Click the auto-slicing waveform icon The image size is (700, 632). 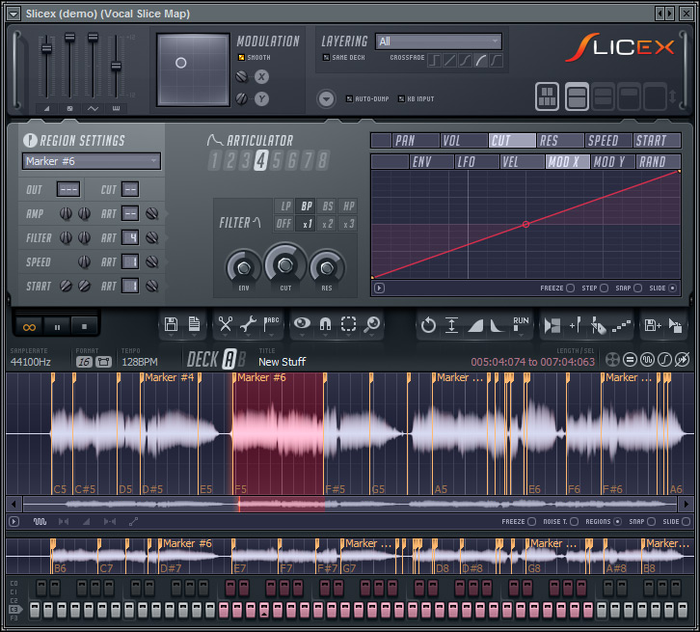pyautogui.click(x=552, y=325)
